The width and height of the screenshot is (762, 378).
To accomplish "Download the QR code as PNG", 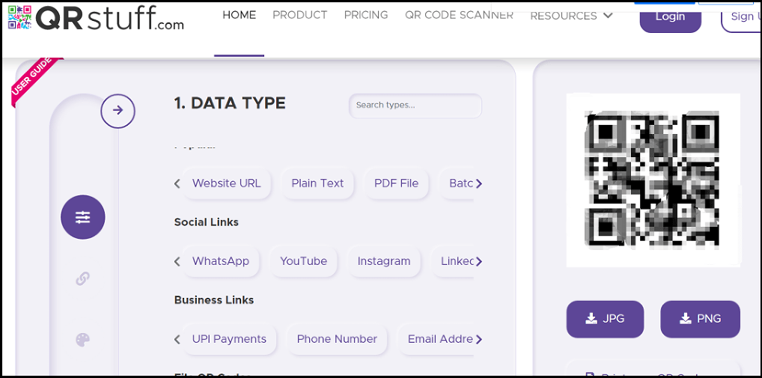I will (700, 319).
